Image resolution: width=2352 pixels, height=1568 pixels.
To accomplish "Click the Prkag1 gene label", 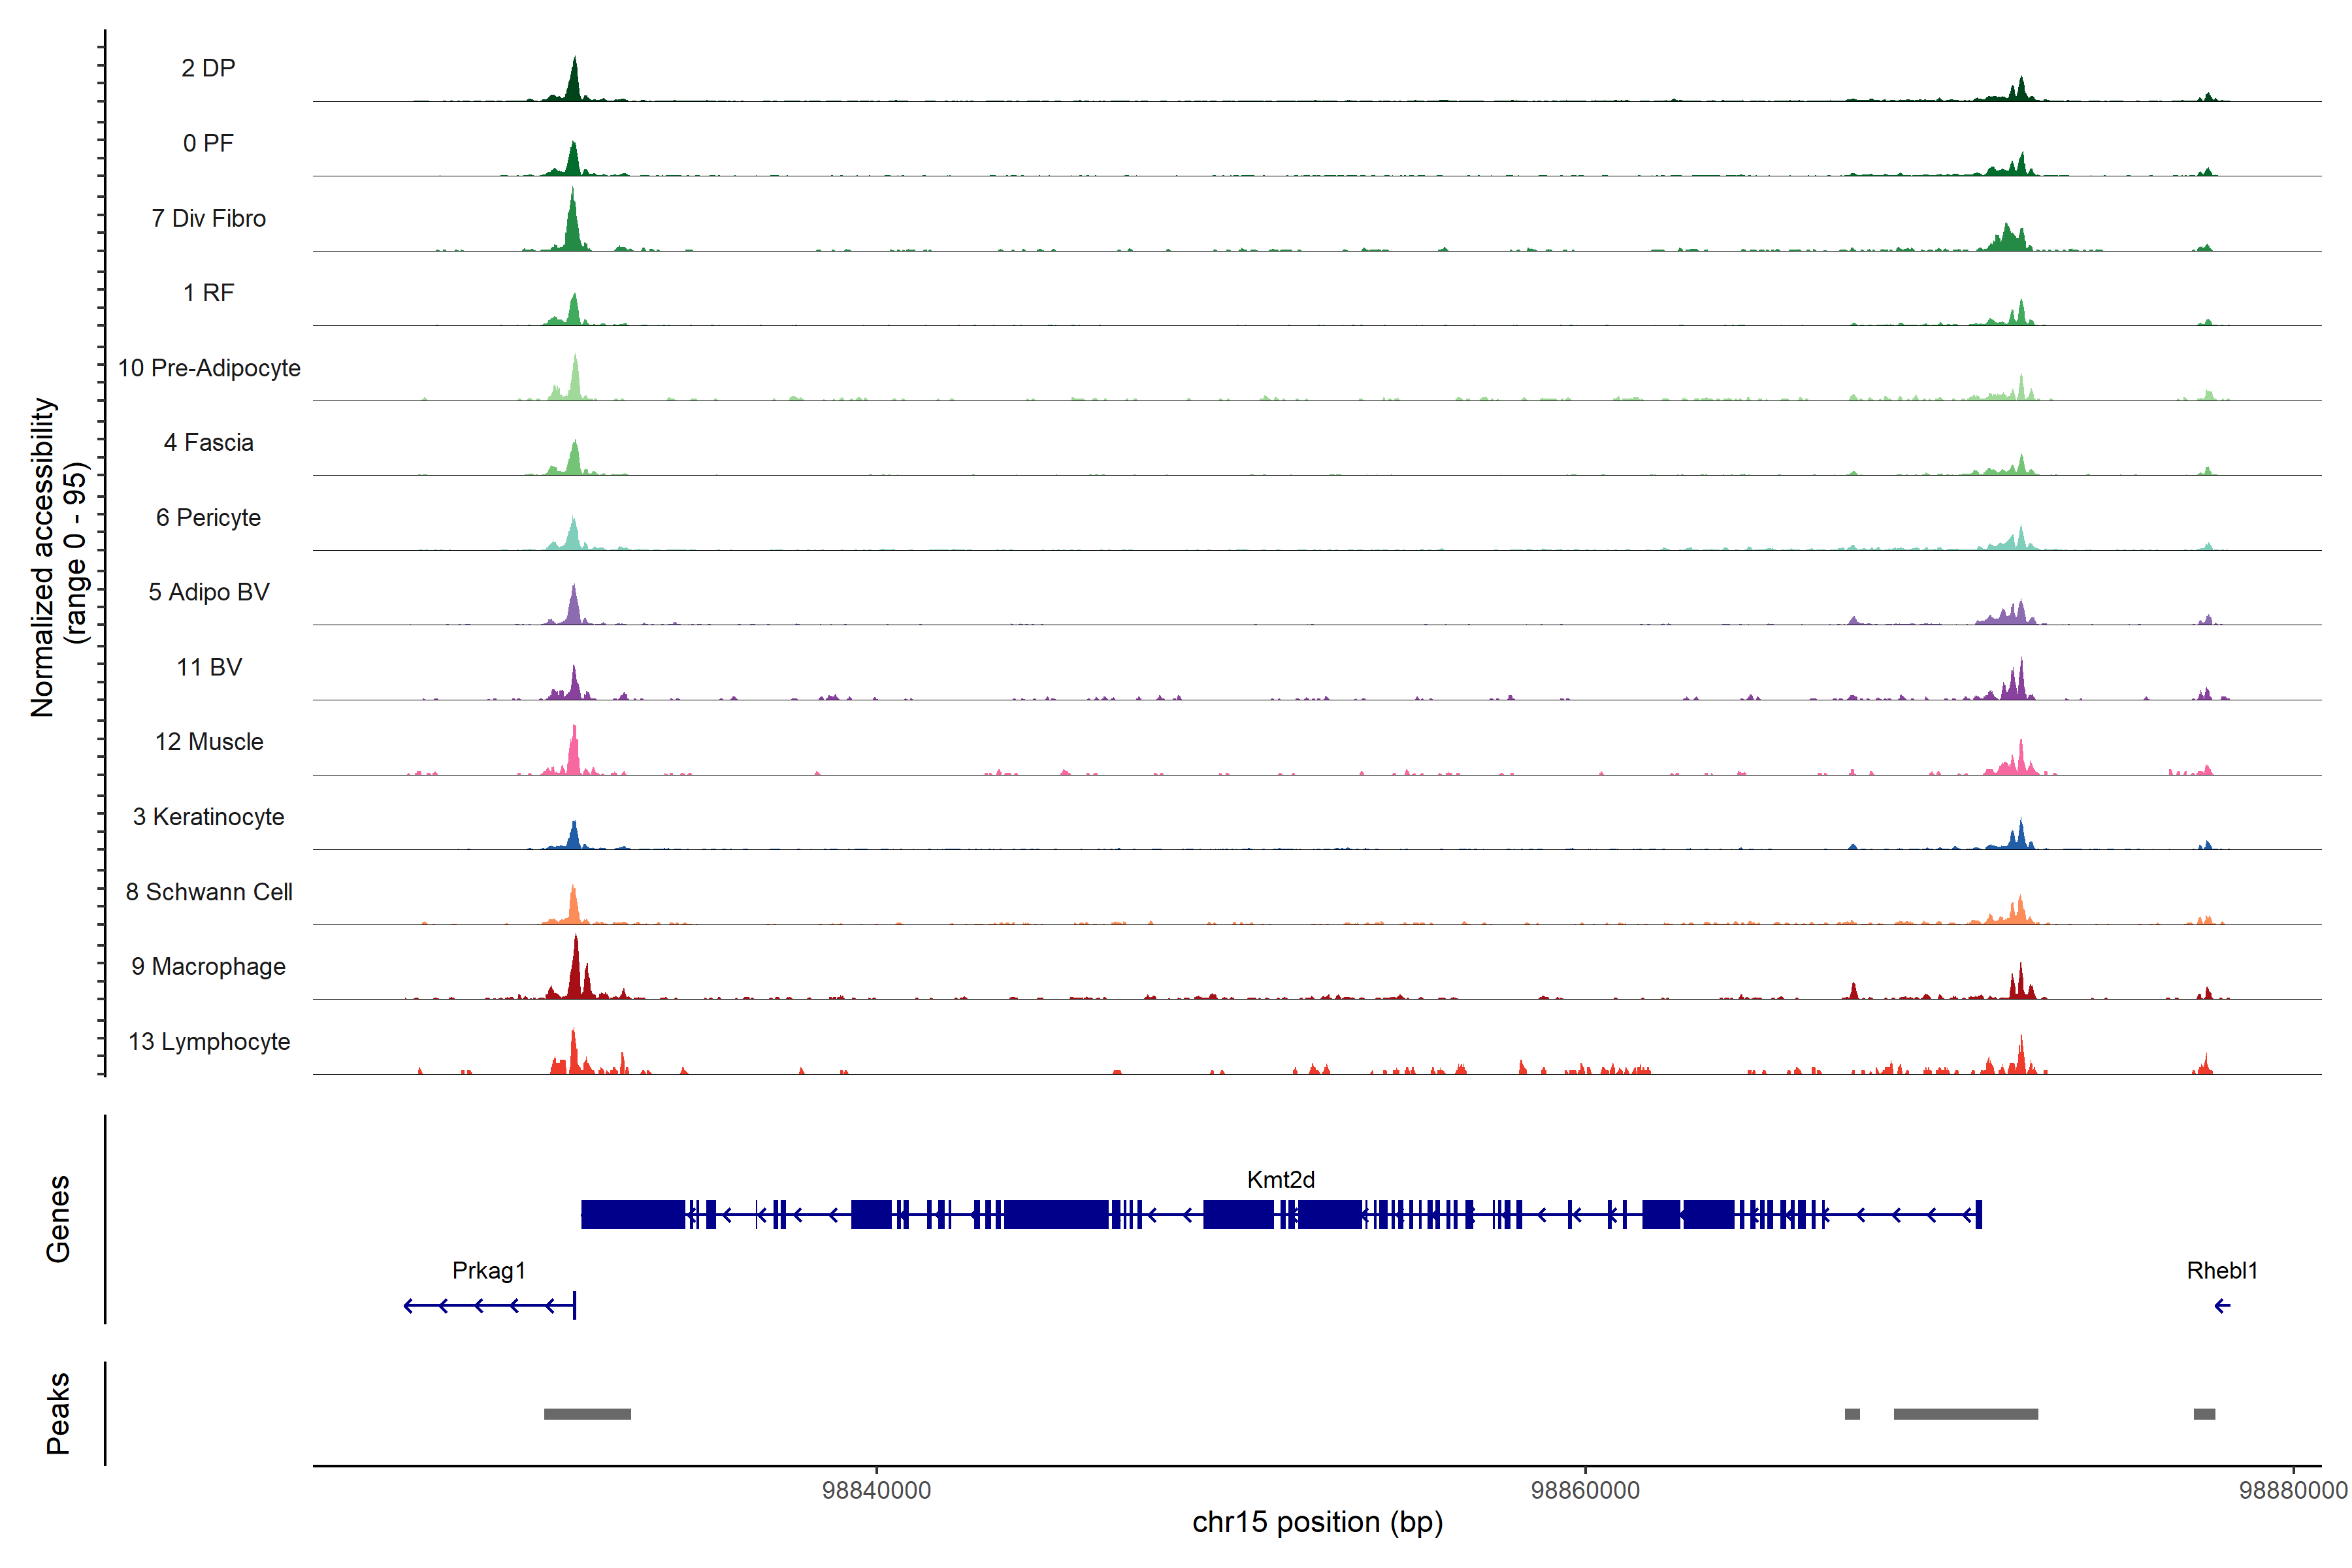I will (x=488, y=1271).
